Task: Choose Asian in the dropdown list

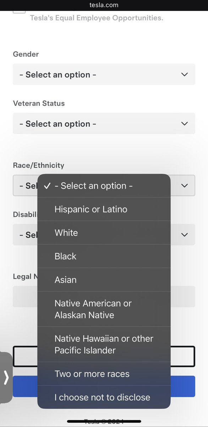Action: coord(104,280)
